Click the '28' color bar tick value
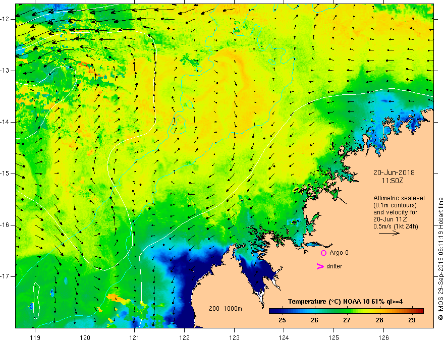Image resolution: width=444 pixels, height=343 pixels. click(379, 320)
